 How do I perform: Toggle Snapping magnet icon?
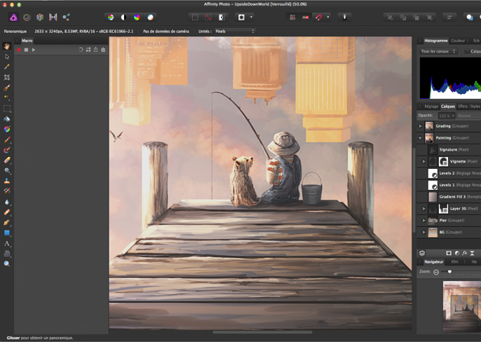(318, 18)
